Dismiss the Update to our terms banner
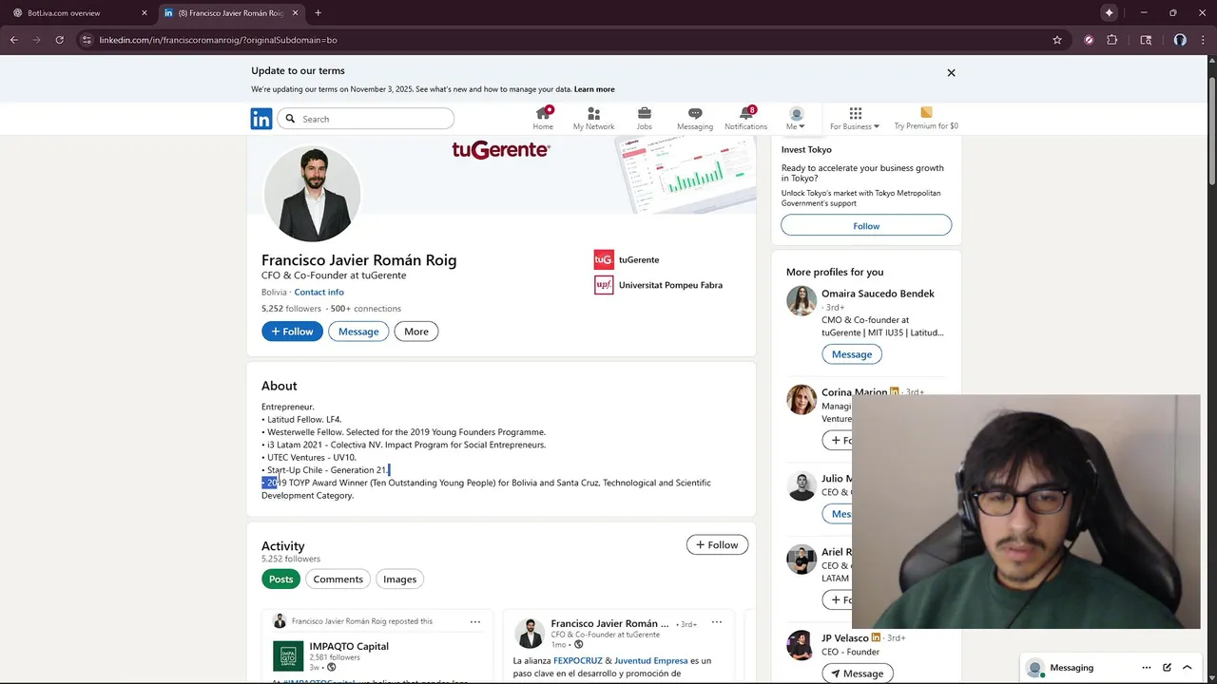Screen dimensions: 1217x684 pyautogui.click(x=951, y=72)
